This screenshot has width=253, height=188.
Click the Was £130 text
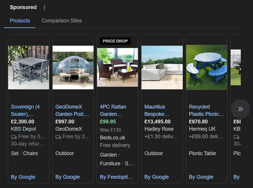110,130
